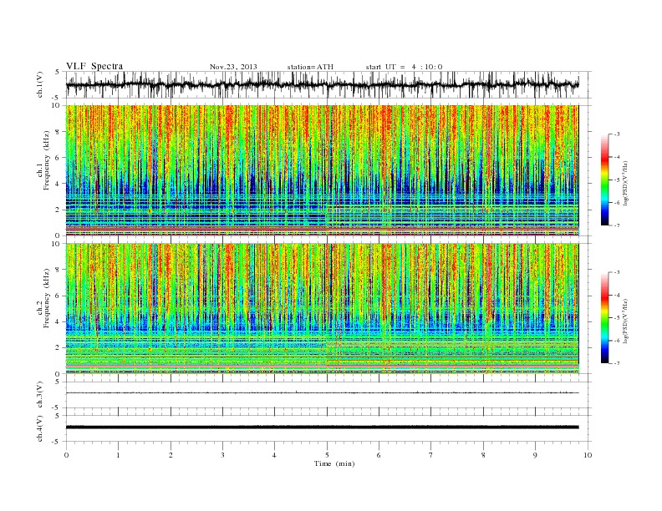Image resolution: width=662 pixels, height=511 pixels.
Task: Click the "VLF Spectra" title text
Action: 94,66
